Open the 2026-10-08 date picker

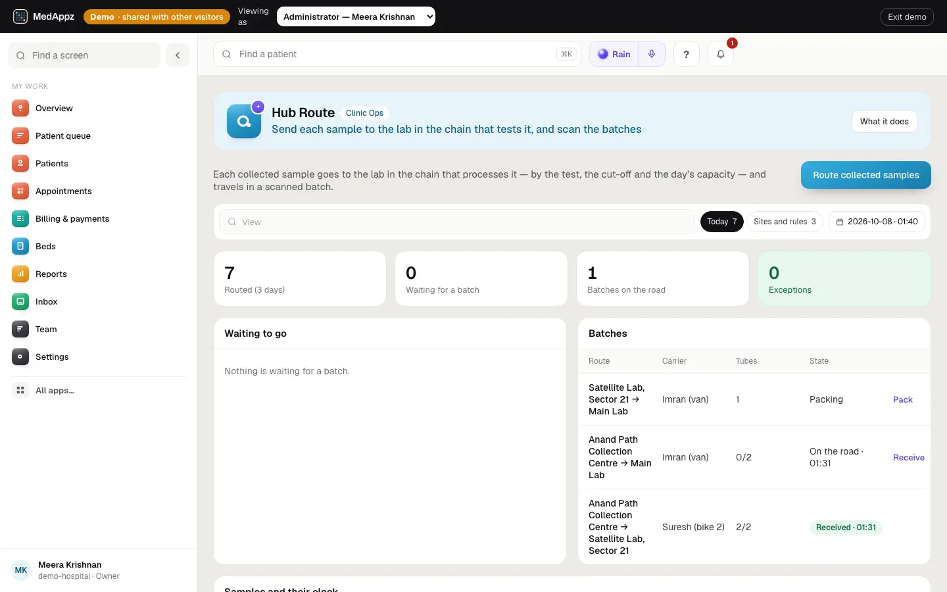pos(877,222)
